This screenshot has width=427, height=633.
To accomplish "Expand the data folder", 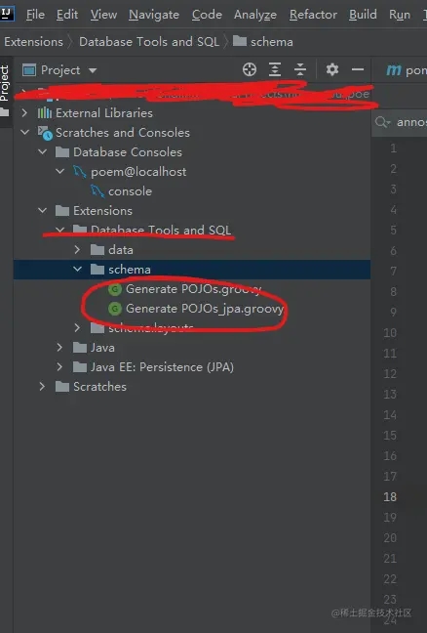I will pos(78,250).
